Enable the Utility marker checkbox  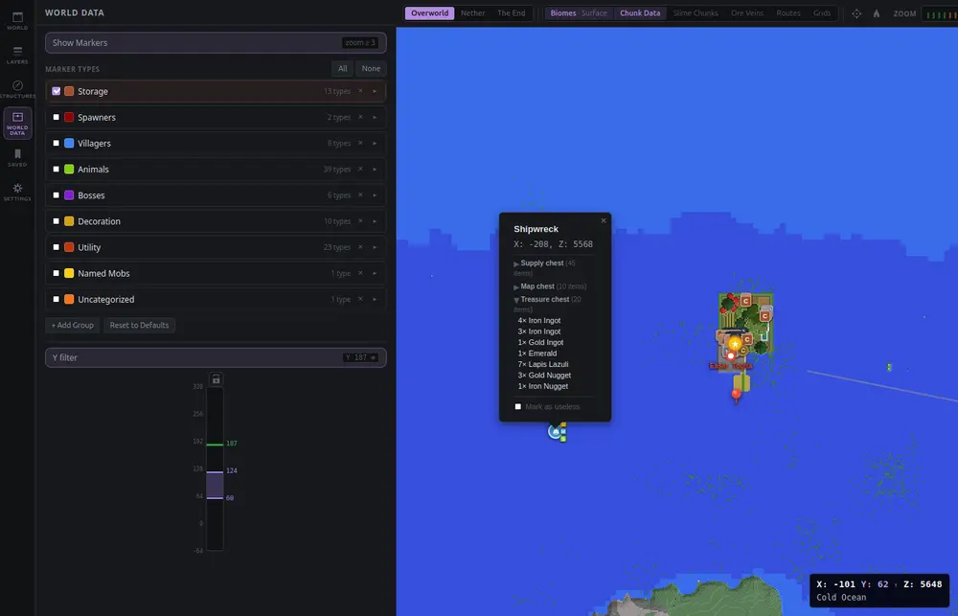point(57,247)
